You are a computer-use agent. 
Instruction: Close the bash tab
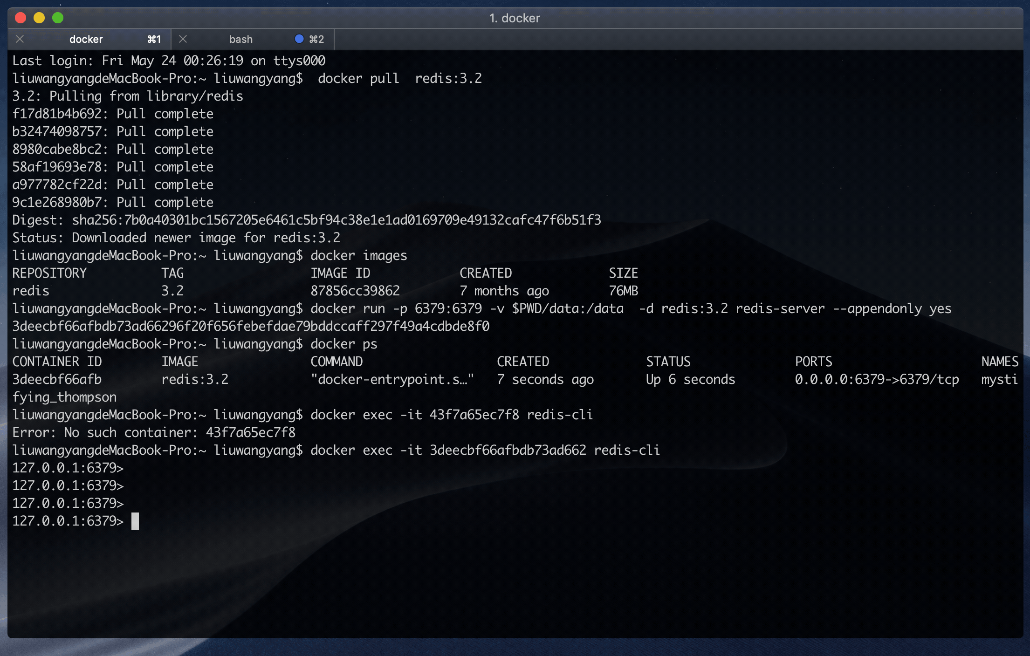coord(183,39)
